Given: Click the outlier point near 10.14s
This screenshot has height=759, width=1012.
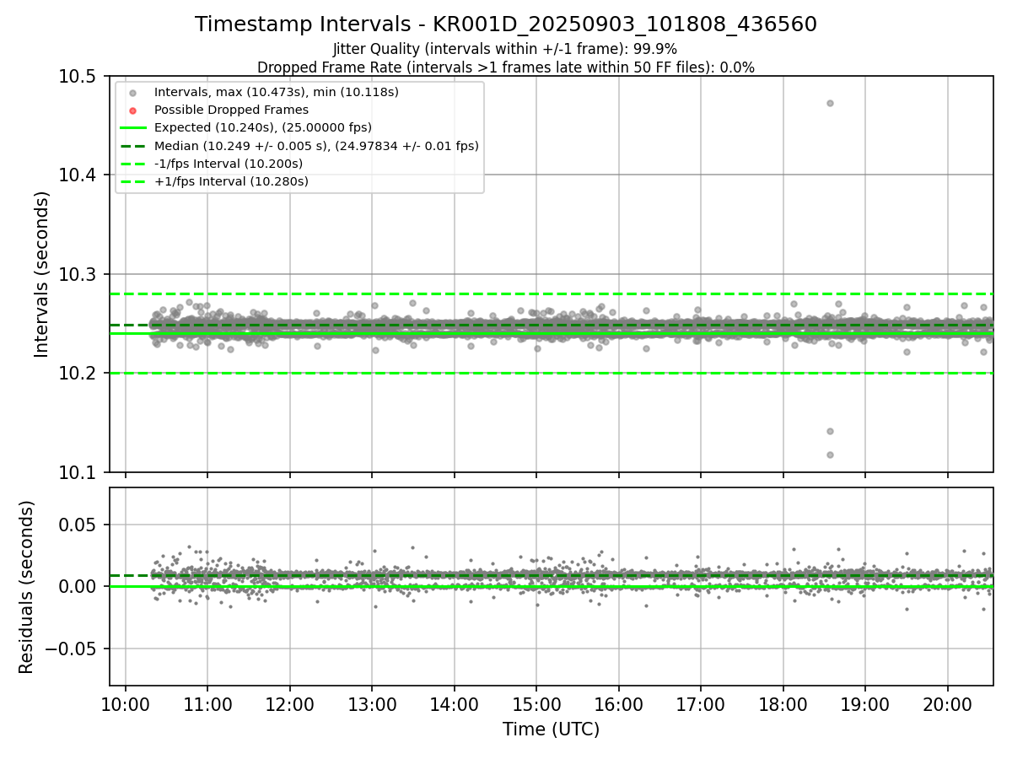Looking at the screenshot, I should [830, 431].
